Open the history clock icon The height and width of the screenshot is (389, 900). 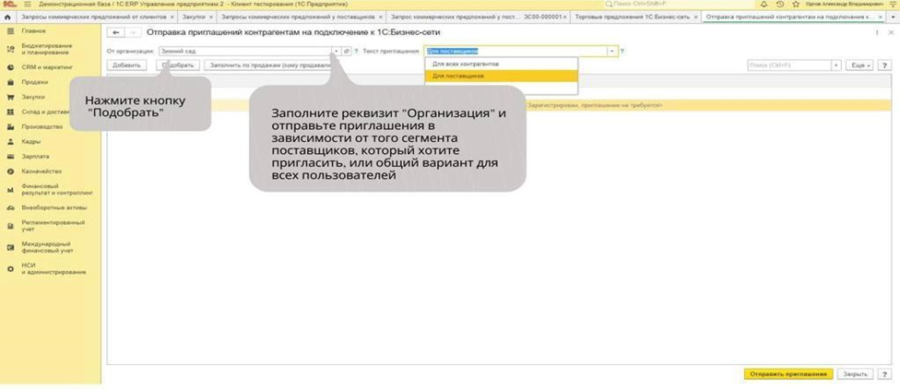point(780,4)
